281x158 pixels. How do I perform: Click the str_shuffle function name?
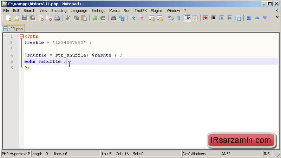(71, 55)
